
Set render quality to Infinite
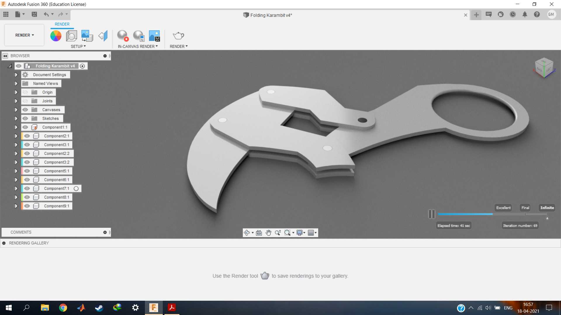547,208
